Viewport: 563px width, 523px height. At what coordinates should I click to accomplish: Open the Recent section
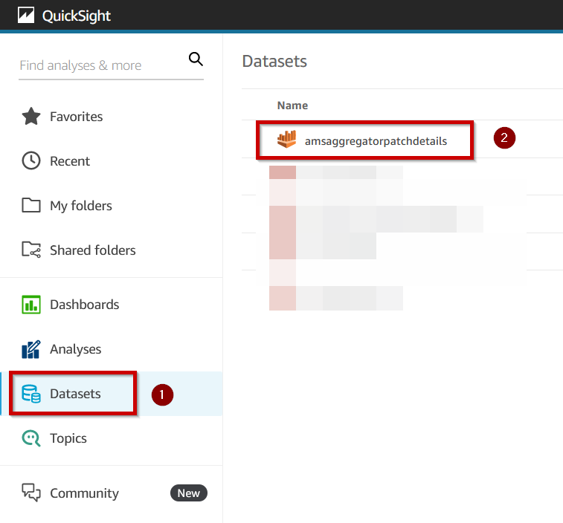click(70, 161)
